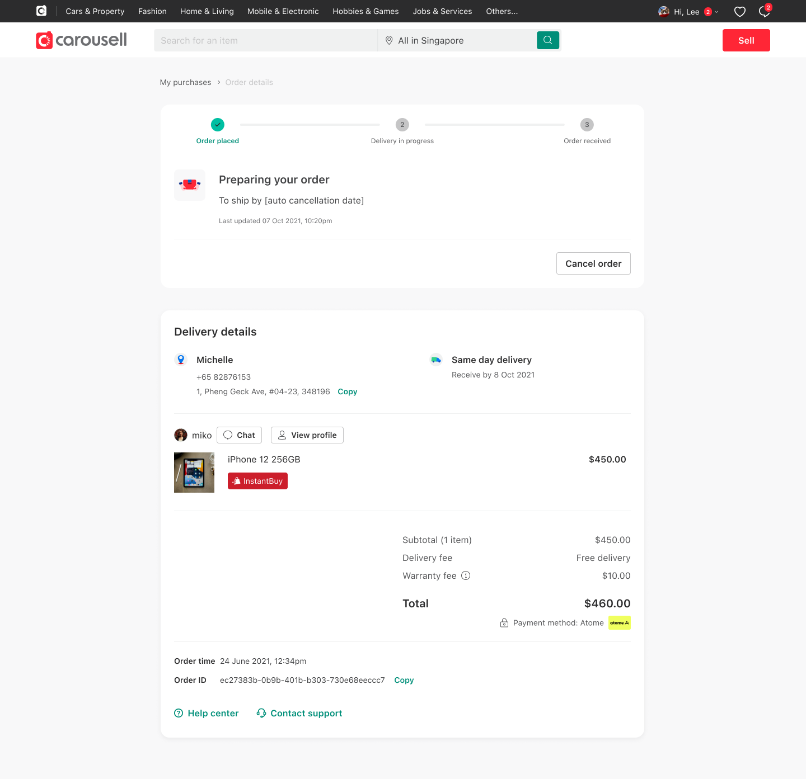The width and height of the screenshot is (806, 779).
Task: Click the Help center question-mark icon
Action: 179,713
